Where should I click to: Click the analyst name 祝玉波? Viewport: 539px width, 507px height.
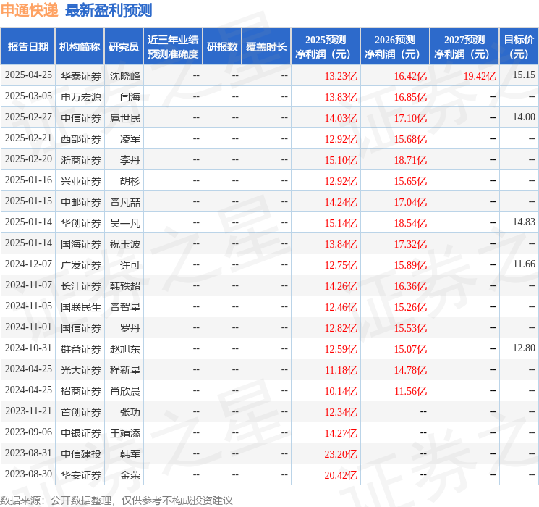(125, 243)
